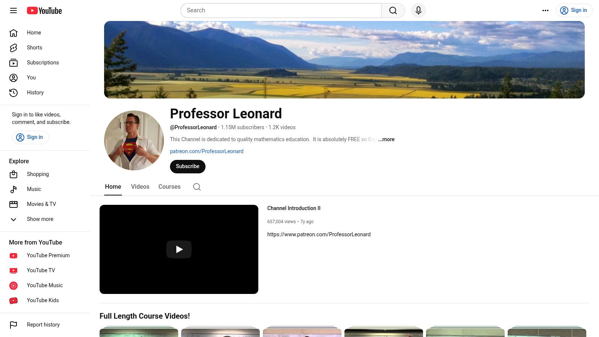Screen dimensions: 599x337
Task: Click the https://www.patreon.com/ProfessorLeonard description text
Action: click(319, 234)
